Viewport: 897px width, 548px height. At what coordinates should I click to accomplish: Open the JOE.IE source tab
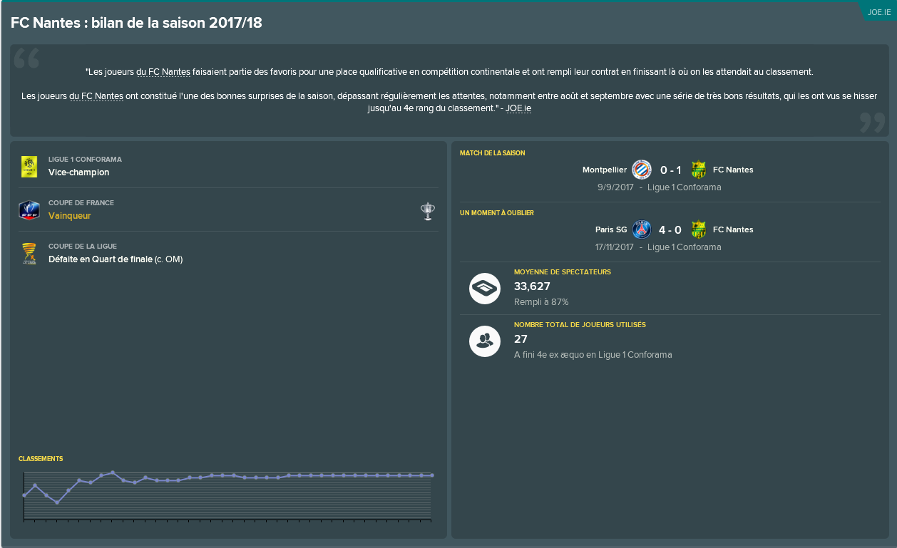879,12
